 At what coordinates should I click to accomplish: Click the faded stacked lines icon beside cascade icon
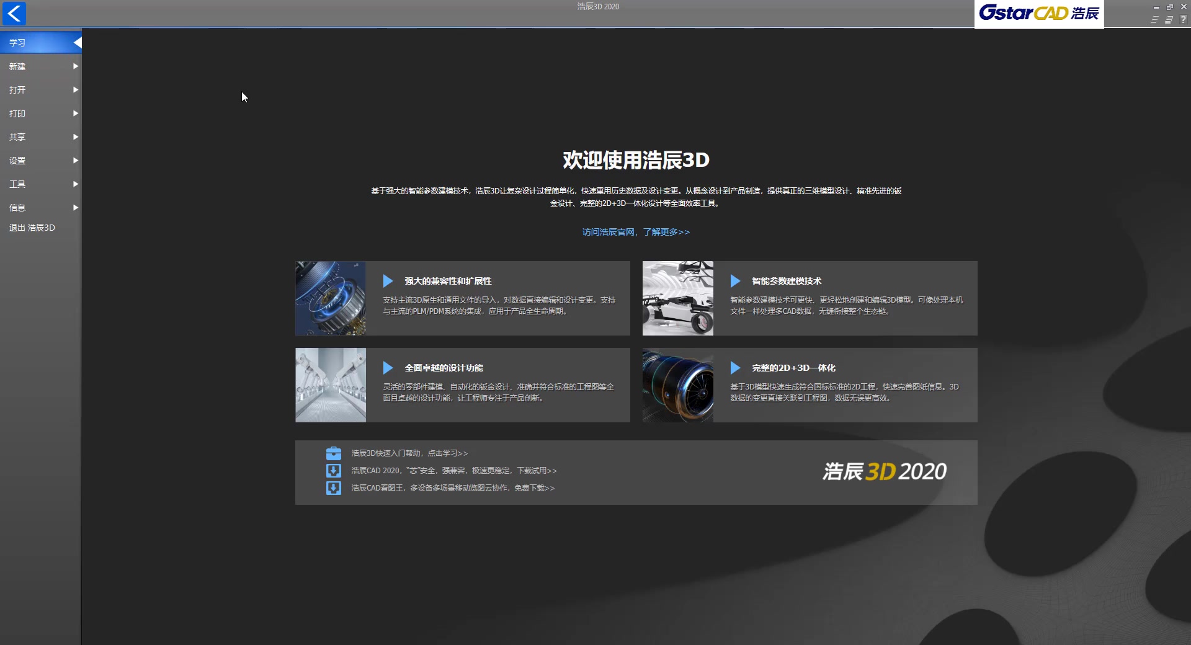click(x=1154, y=20)
